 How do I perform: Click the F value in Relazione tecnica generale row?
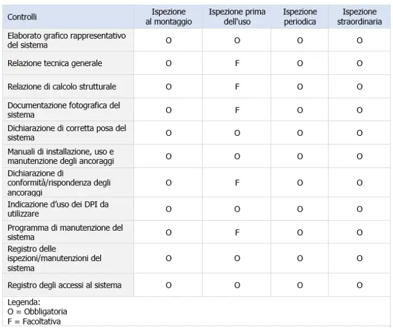point(236,63)
